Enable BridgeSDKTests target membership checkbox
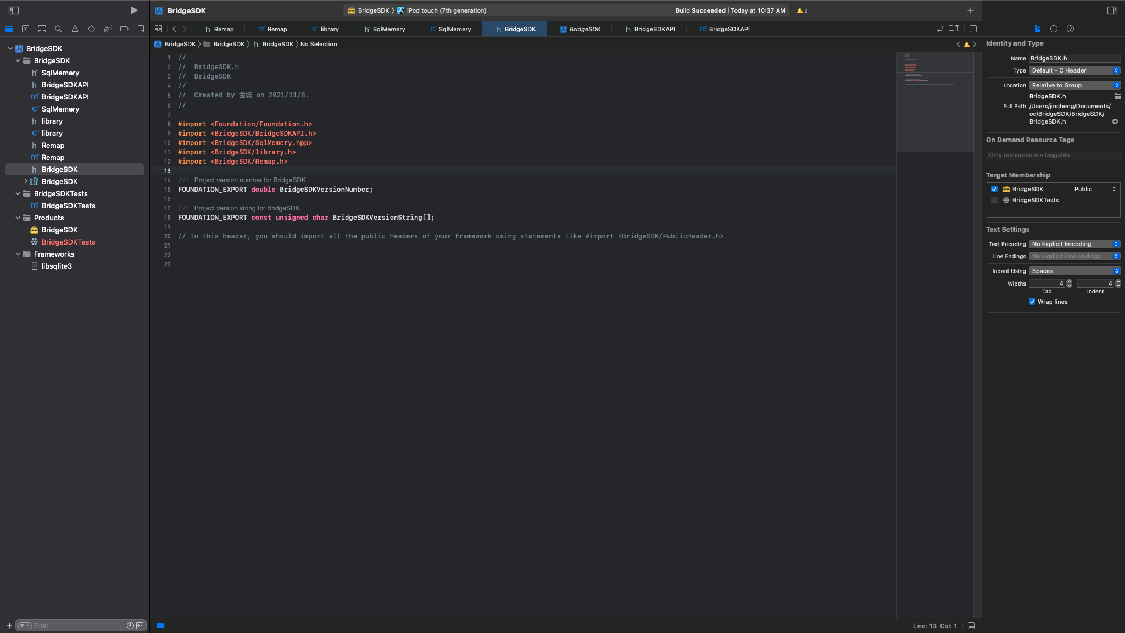Viewport: 1125px width, 633px height. pyautogui.click(x=994, y=201)
